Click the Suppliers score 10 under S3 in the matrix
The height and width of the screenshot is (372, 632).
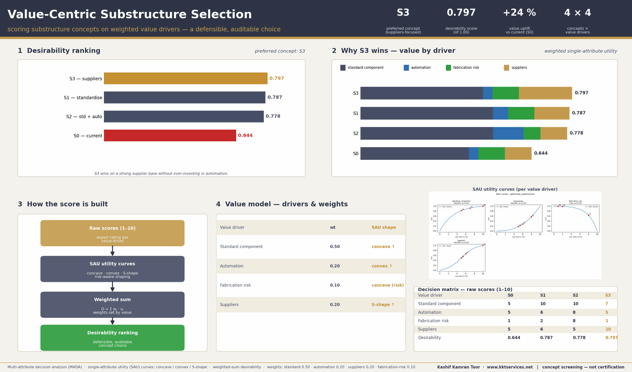608,329
